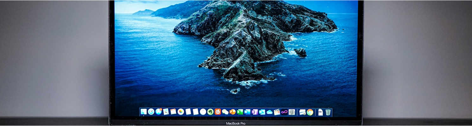
Task: Open Microsoft Word
Action: 247,112
